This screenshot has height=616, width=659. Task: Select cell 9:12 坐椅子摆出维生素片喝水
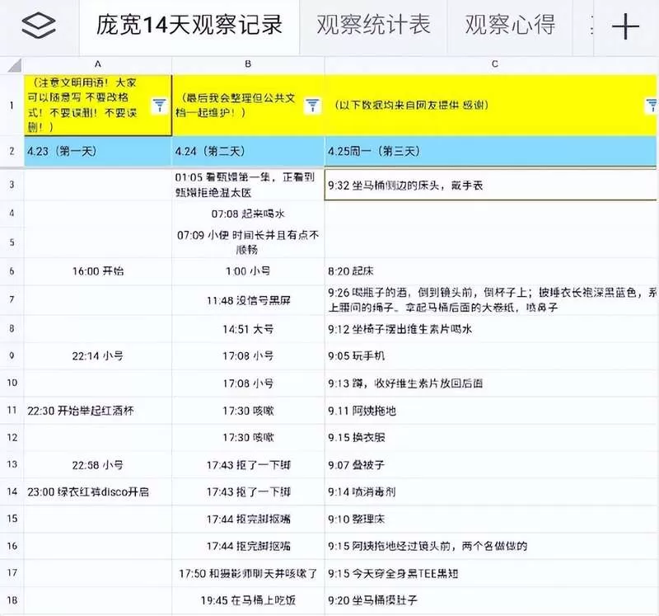click(491, 329)
